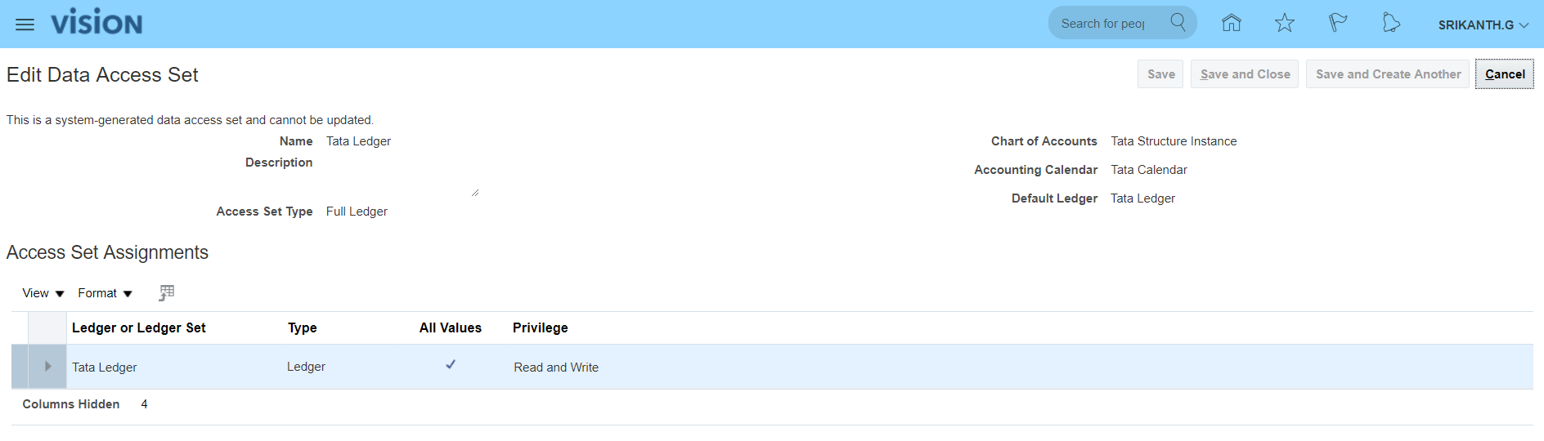Image resolution: width=1544 pixels, height=441 pixels.
Task: Click the search magnifier icon
Action: (1178, 22)
